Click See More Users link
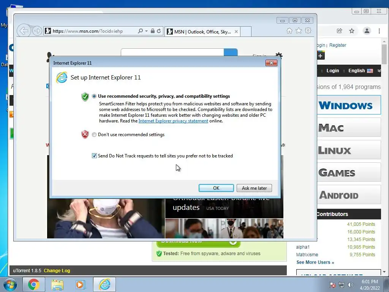 pos(315,262)
